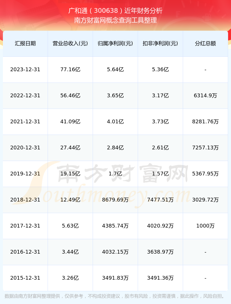Click the date cell 2016-12-31
231x304 pixels.
[25, 252]
